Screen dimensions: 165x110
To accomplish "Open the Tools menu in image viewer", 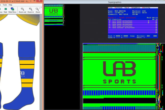I will point(5,5).
